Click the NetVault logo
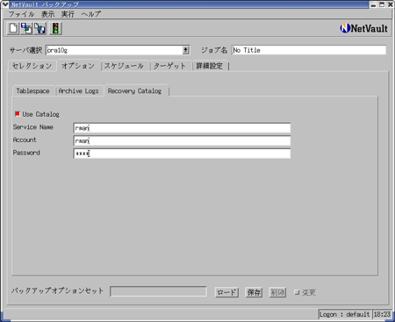 (x=363, y=28)
